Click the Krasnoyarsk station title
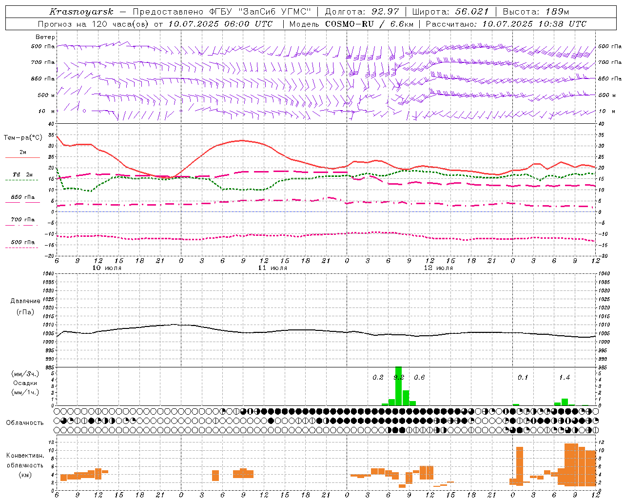The image size is (624, 499). [81, 12]
